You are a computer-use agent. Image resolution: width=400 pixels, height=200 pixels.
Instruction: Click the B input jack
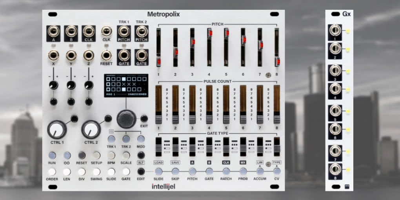71,31
